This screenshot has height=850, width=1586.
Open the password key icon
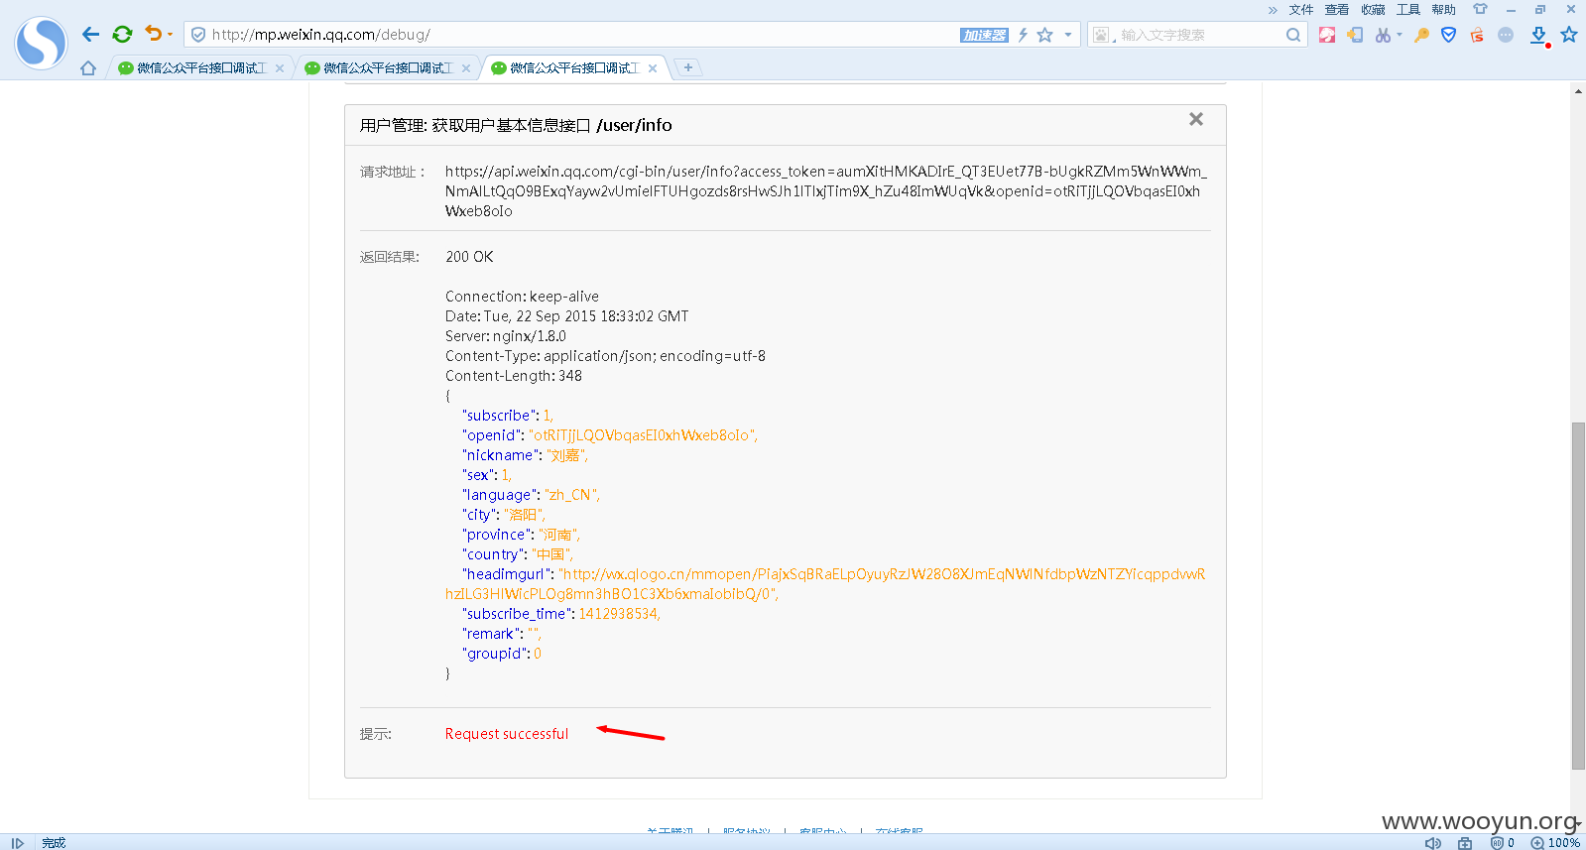coord(1421,35)
